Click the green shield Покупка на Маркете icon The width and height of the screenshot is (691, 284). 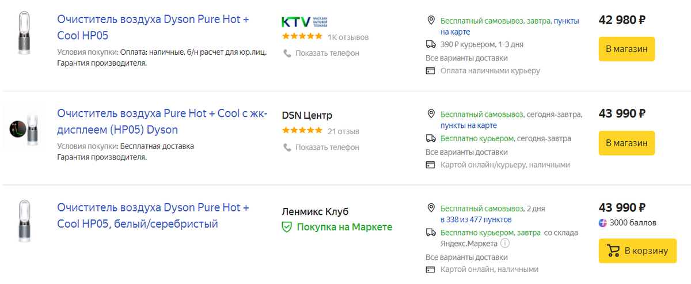point(287,227)
